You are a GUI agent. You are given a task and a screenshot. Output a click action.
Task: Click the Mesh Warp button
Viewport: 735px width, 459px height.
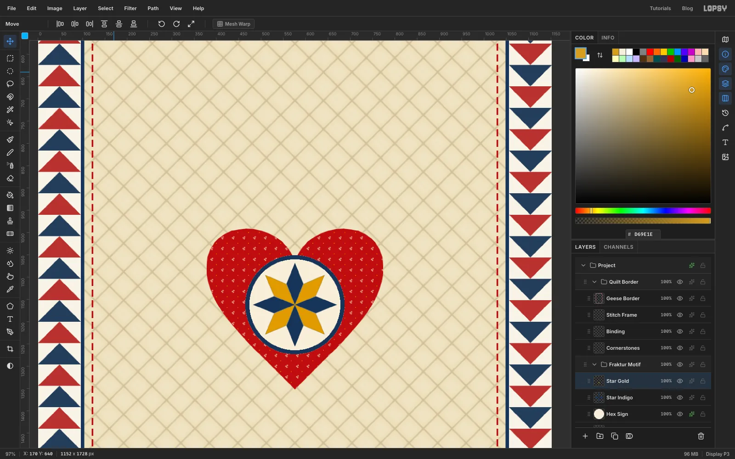(x=233, y=24)
